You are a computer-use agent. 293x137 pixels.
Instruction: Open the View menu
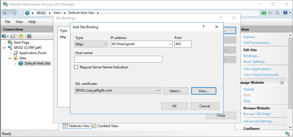click(x=20, y=22)
